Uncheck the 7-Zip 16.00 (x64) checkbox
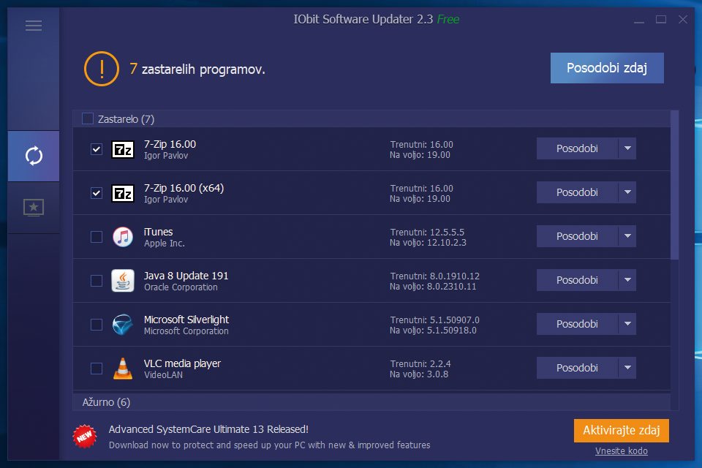702x468 pixels. click(x=97, y=193)
